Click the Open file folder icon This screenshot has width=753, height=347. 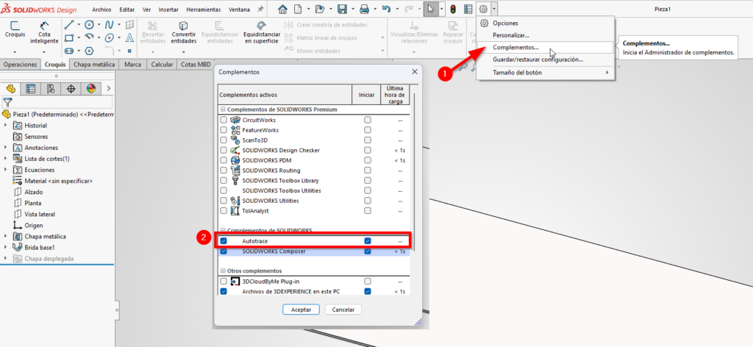coord(321,9)
